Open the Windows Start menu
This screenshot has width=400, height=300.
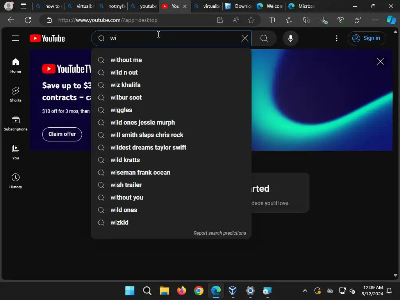point(130,291)
